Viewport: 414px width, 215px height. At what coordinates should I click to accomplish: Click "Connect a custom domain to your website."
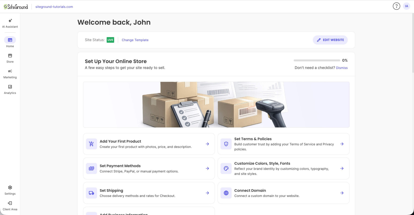(x=267, y=196)
